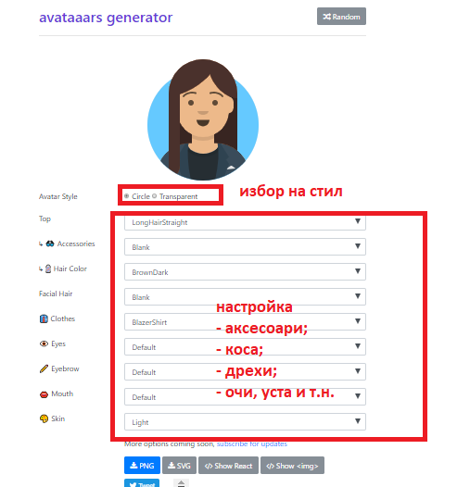Click the Skin palette icon

click(x=44, y=418)
